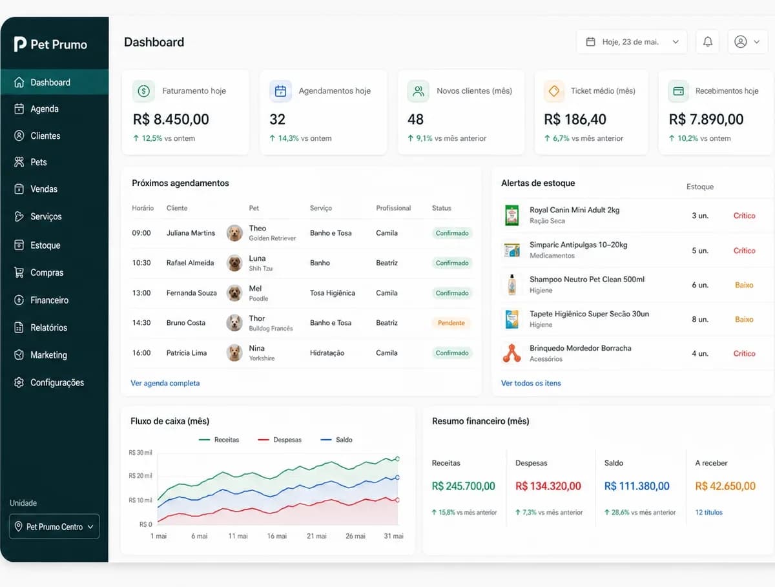
Task: Click the Recebimentos hoje card icon
Action: coord(678,92)
